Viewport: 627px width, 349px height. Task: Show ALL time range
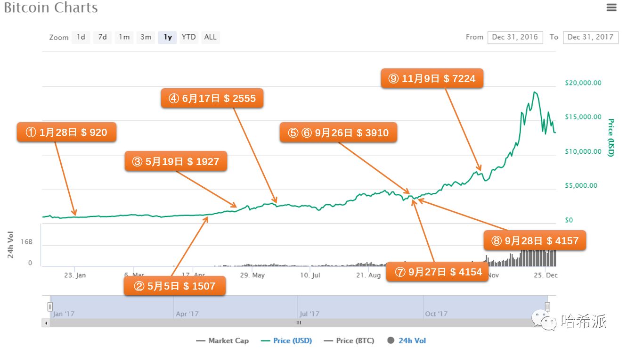[x=210, y=37]
